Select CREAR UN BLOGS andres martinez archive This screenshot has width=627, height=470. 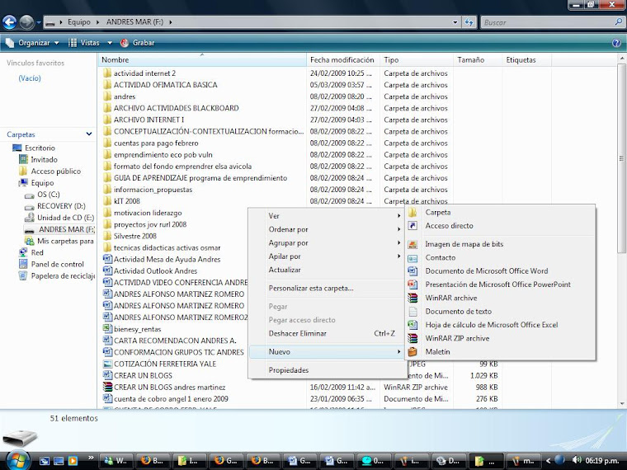(x=164, y=387)
